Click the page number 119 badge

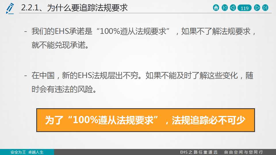pyautogui.click(x=244, y=8)
